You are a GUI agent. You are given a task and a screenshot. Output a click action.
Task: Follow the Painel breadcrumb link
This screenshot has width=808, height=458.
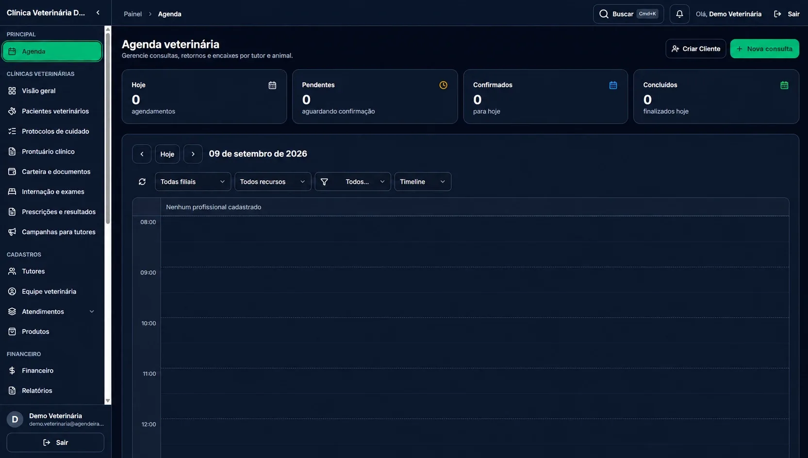pos(132,14)
